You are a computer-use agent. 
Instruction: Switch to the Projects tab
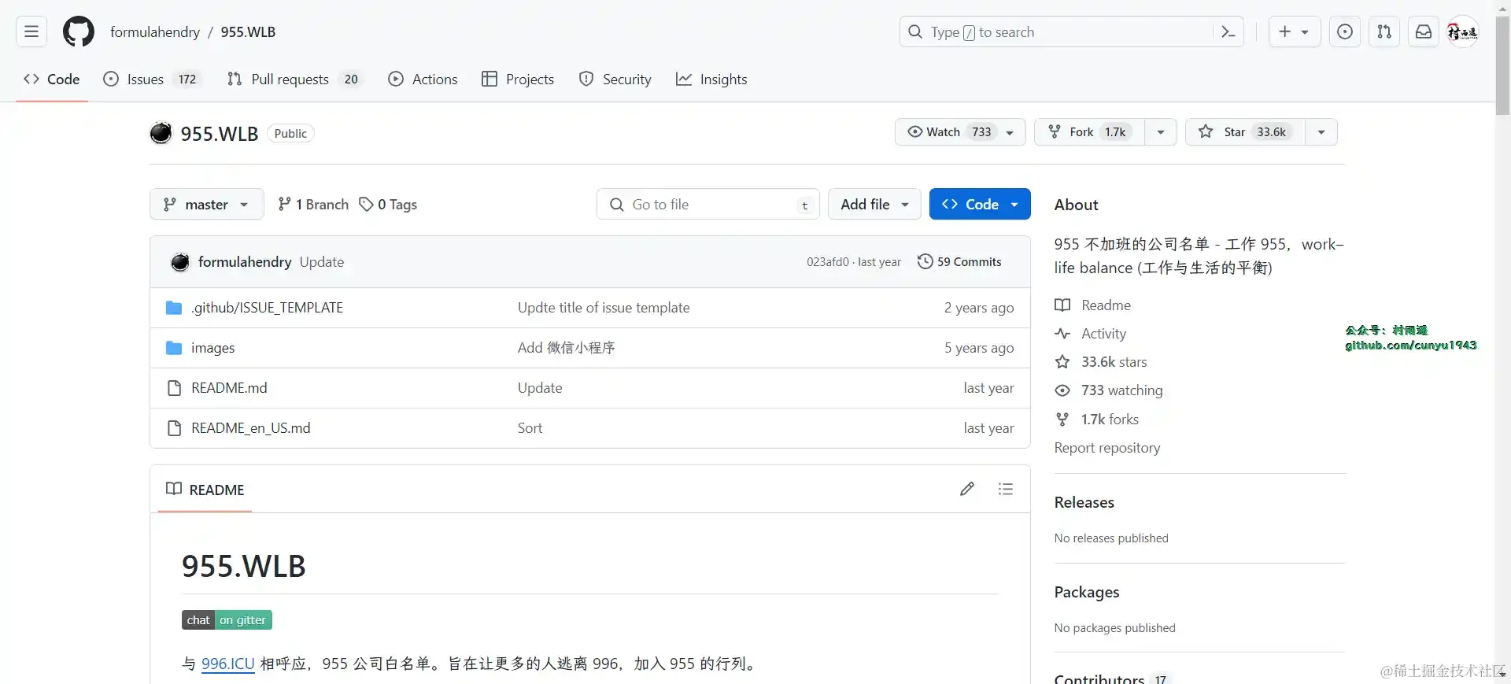[518, 79]
